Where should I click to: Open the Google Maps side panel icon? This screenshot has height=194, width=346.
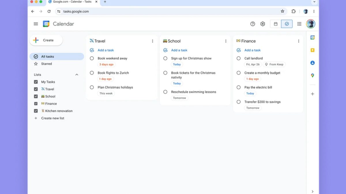312,76
